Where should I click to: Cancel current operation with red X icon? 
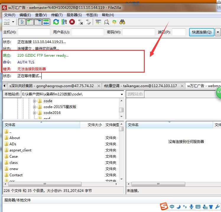pyautogui.click(x=72, y=22)
